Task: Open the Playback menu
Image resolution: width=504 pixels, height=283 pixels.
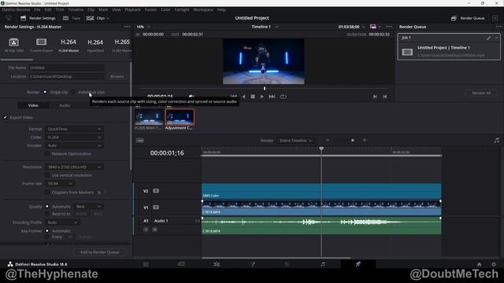Action: [x=132, y=9]
